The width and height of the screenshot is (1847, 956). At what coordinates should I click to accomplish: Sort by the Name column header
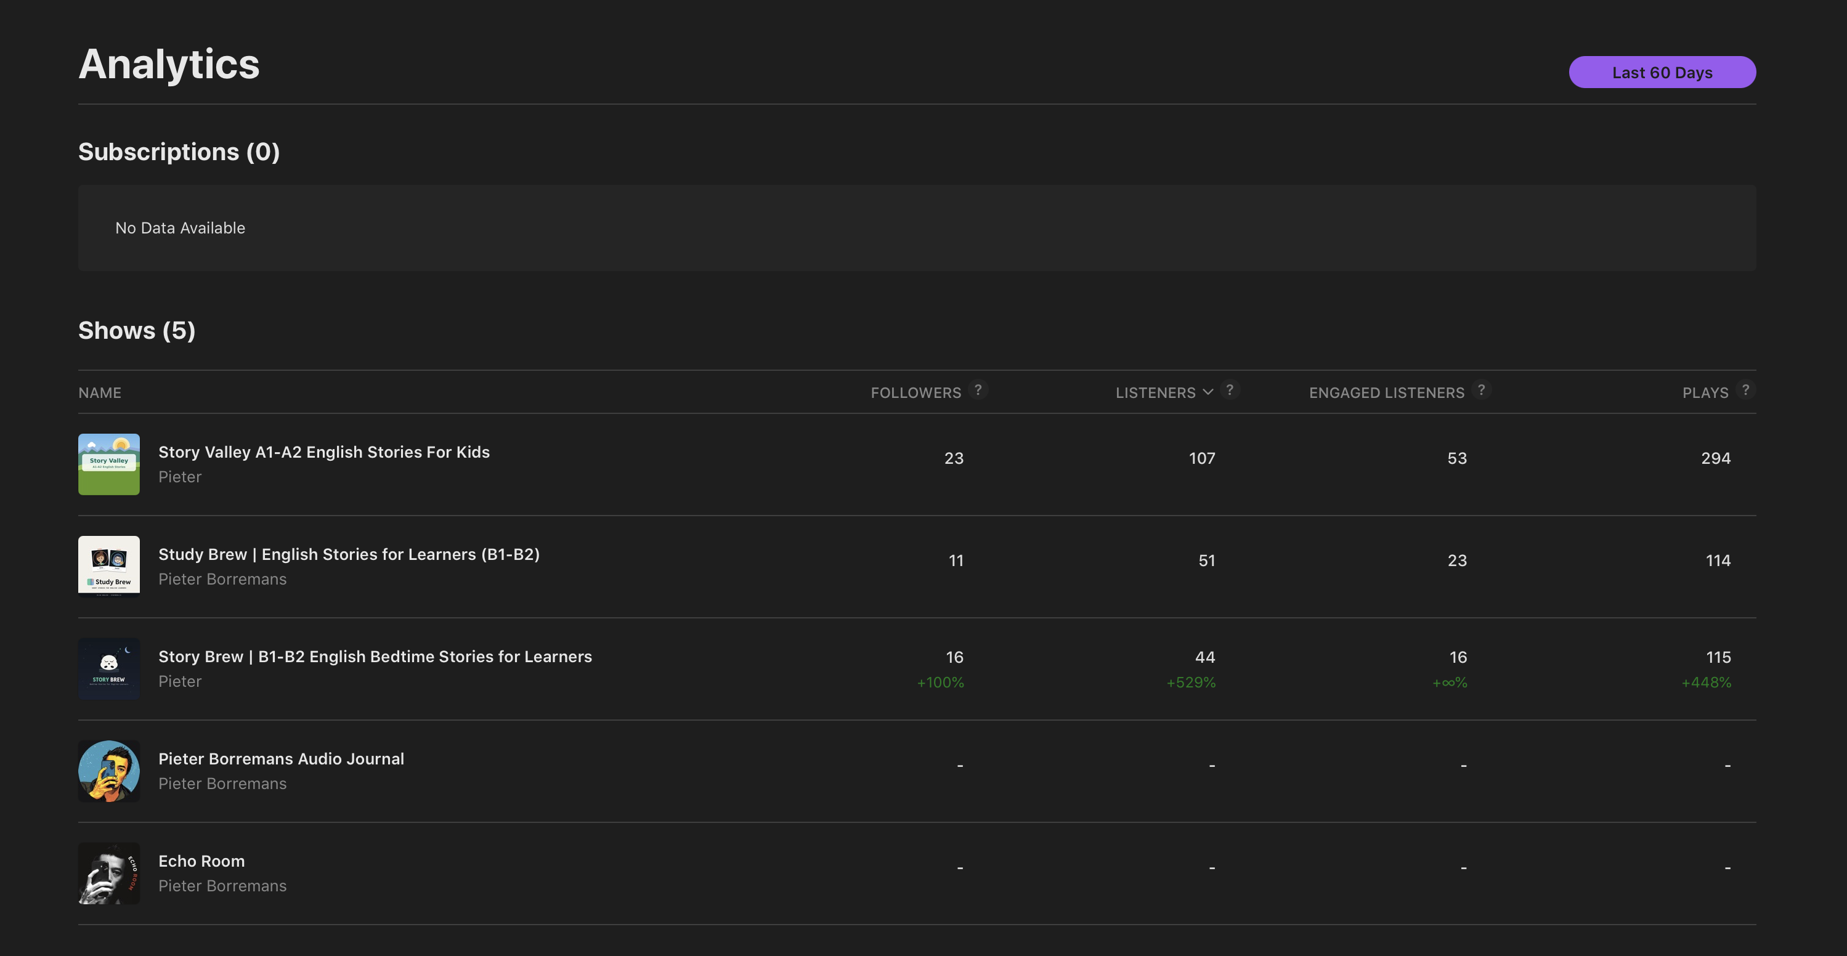point(100,393)
